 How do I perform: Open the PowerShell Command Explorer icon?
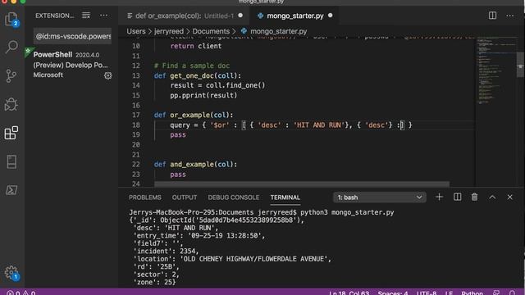pyautogui.click(x=11, y=190)
